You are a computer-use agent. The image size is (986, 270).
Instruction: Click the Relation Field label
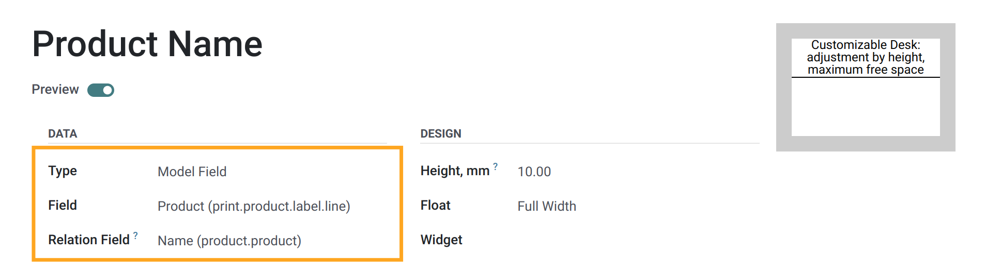click(x=89, y=240)
